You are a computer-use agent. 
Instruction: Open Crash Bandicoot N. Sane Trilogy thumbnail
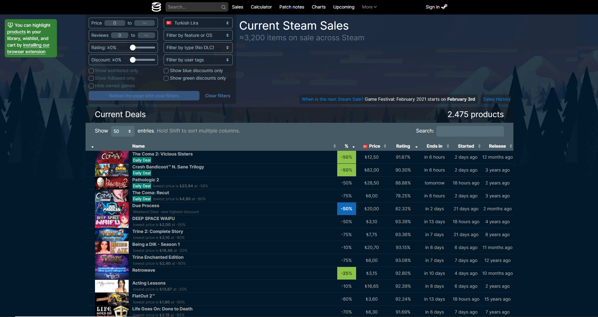point(112,170)
